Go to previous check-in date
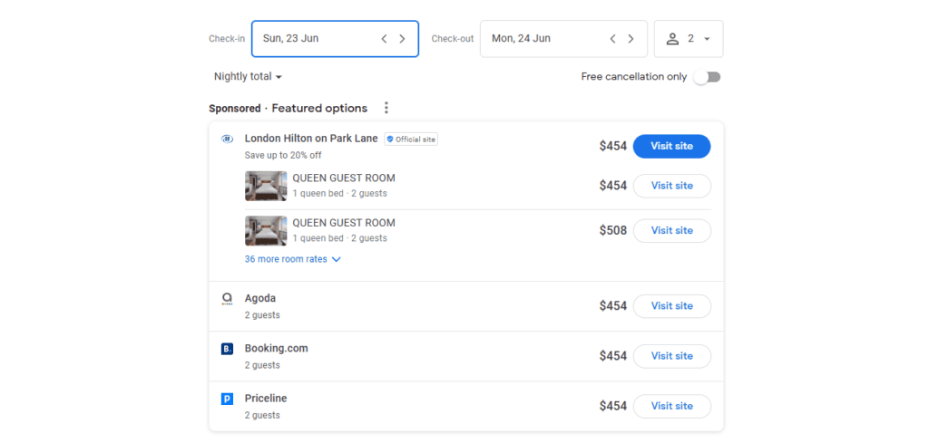Screen dimensions: 929x443 click(384, 39)
